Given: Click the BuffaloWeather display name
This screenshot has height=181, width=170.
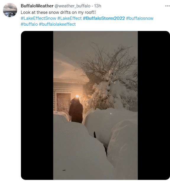Looking at the screenshot, I should click(37, 6).
